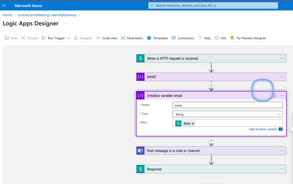Click the Add dynamic content link

click(x=263, y=129)
